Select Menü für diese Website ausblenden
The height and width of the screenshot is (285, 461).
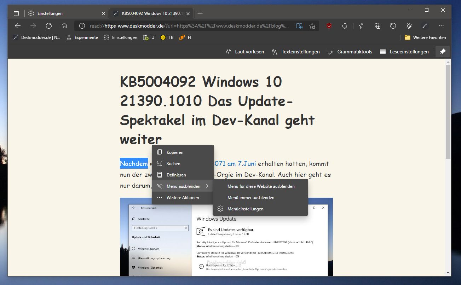260,186
